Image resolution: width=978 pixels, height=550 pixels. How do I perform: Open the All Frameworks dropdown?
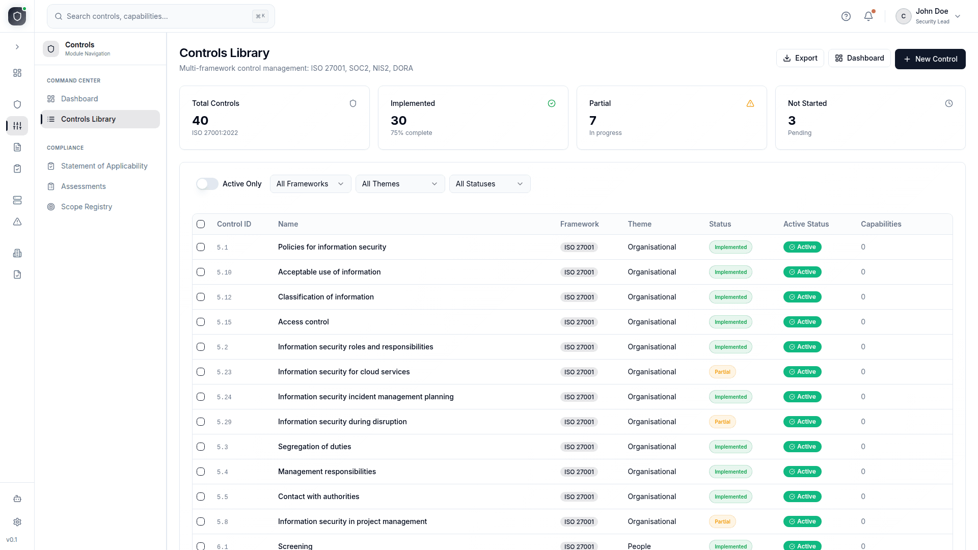pyautogui.click(x=310, y=184)
